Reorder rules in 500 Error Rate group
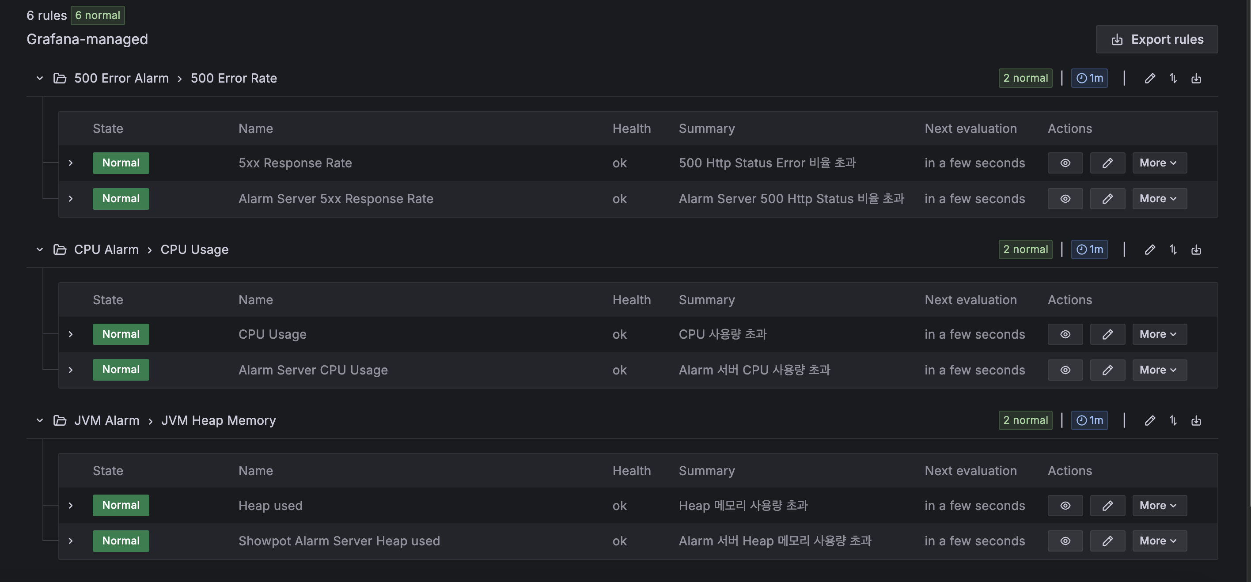 [x=1173, y=78]
